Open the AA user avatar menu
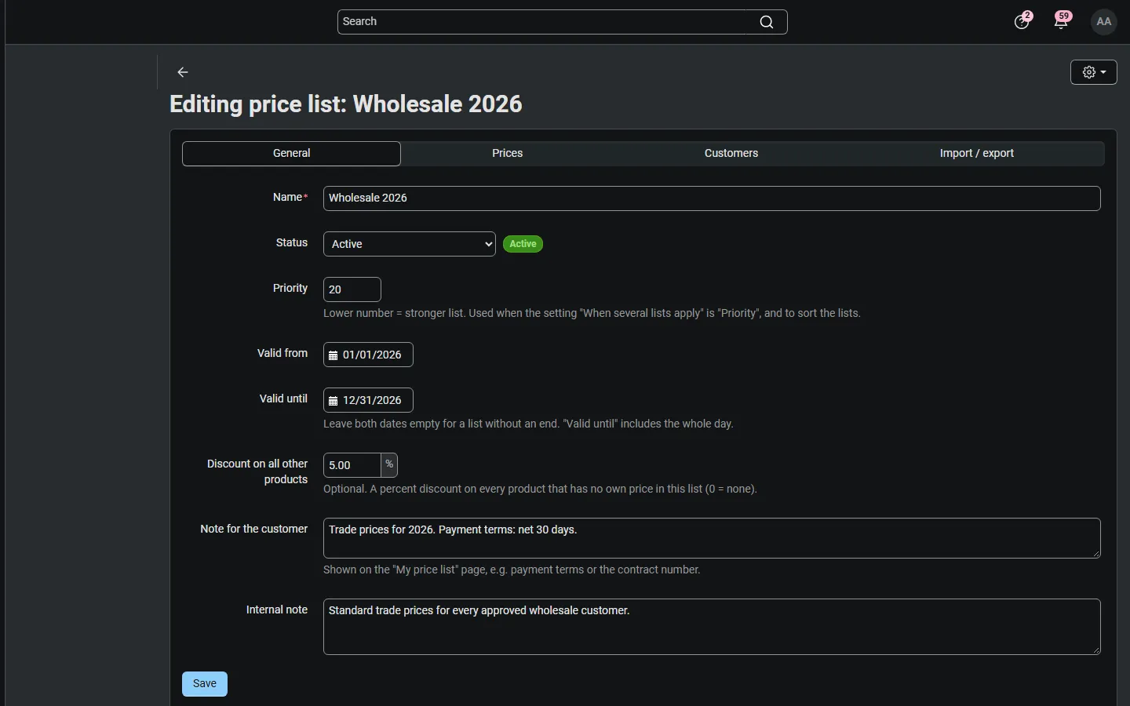This screenshot has height=706, width=1130. point(1105,22)
